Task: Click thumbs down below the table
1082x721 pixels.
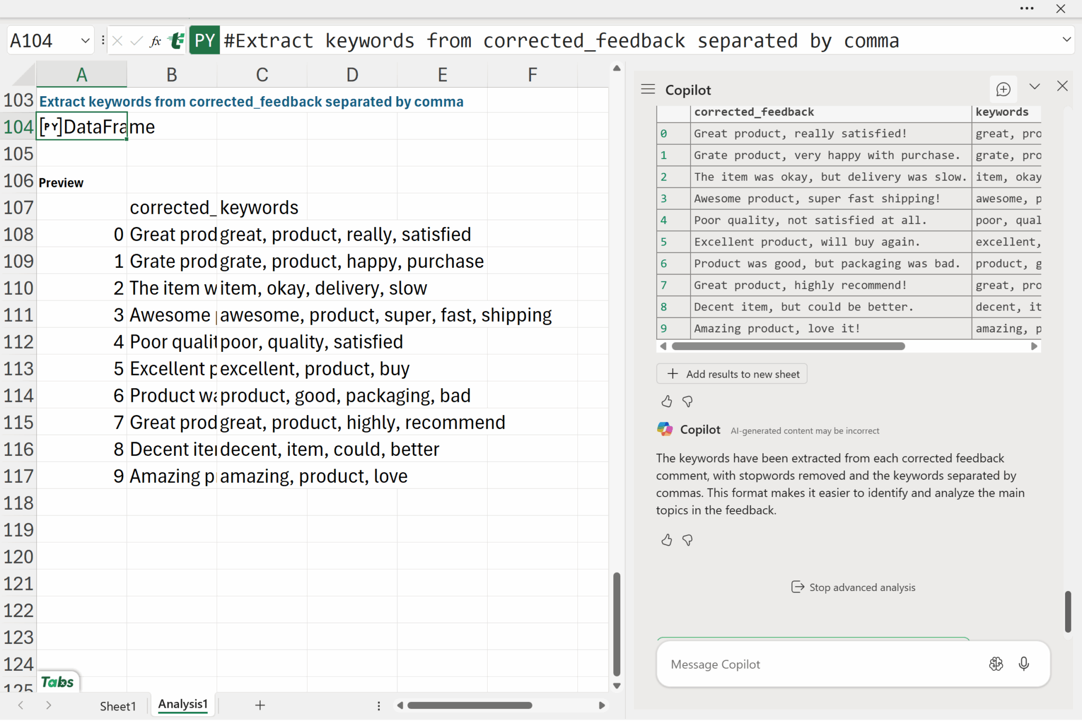Action: tap(687, 401)
